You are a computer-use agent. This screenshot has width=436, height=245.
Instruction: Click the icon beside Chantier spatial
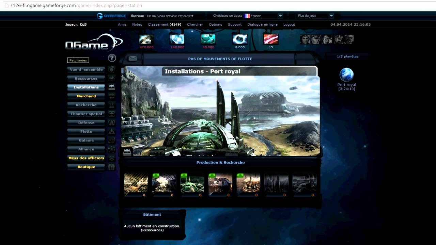[x=111, y=114]
